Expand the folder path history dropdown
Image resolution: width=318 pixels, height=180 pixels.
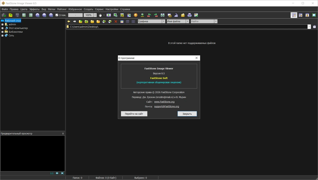309,27
